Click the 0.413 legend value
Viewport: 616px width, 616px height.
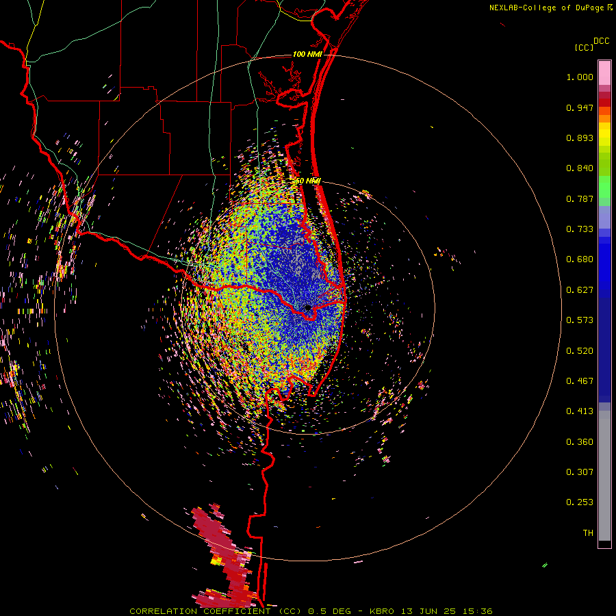580,411
